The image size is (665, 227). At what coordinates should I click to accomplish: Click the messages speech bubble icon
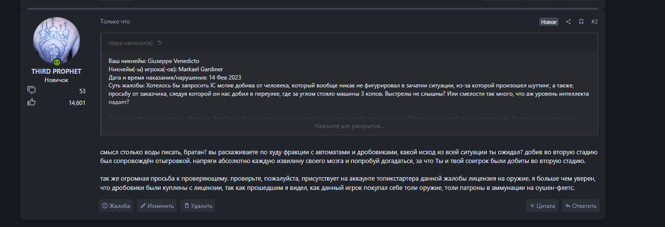[32, 90]
